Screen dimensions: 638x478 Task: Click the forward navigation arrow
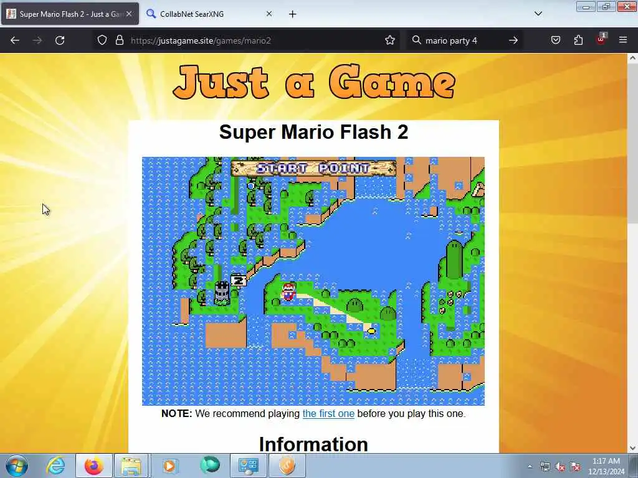click(x=37, y=40)
